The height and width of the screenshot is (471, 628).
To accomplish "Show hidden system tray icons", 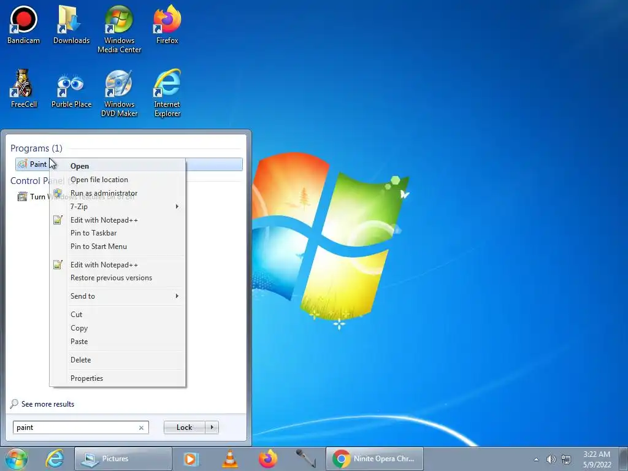I will [x=536, y=459].
